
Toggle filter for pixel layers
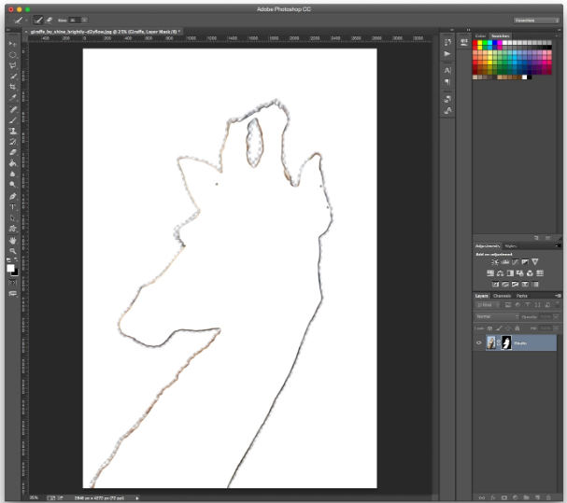508,305
